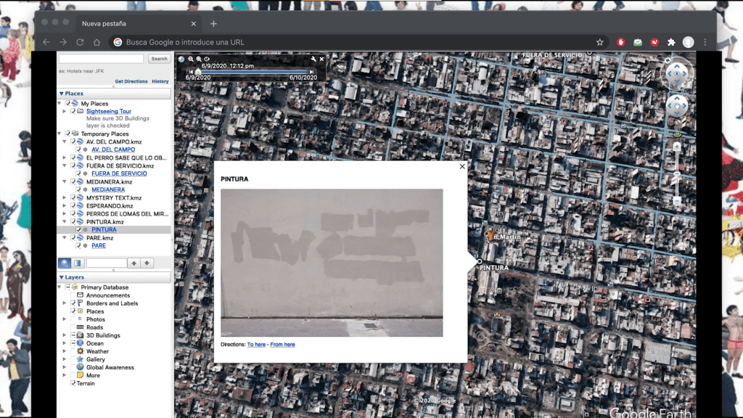Viewport: 743px width, 418px height.
Task: Open the History link
Action: coord(160,81)
